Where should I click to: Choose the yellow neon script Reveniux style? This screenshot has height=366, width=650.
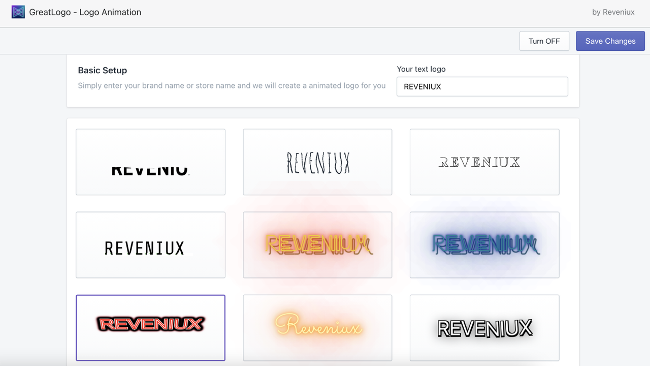click(317, 328)
